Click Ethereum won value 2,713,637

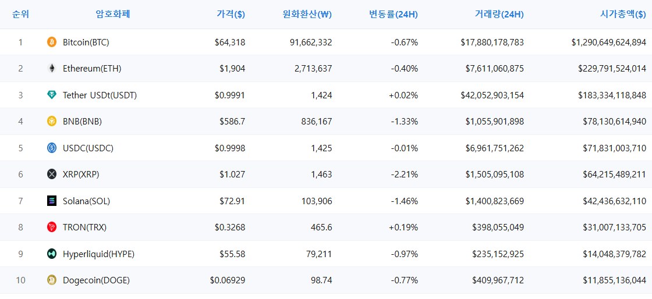[313, 69]
